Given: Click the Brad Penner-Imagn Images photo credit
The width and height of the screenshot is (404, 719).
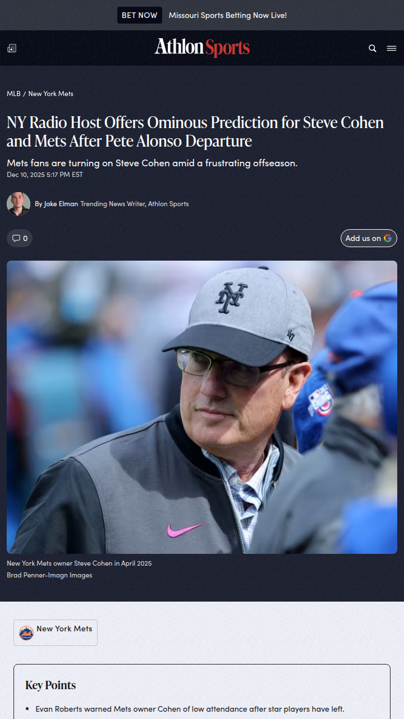Looking at the screenshot, I should 49,575.
